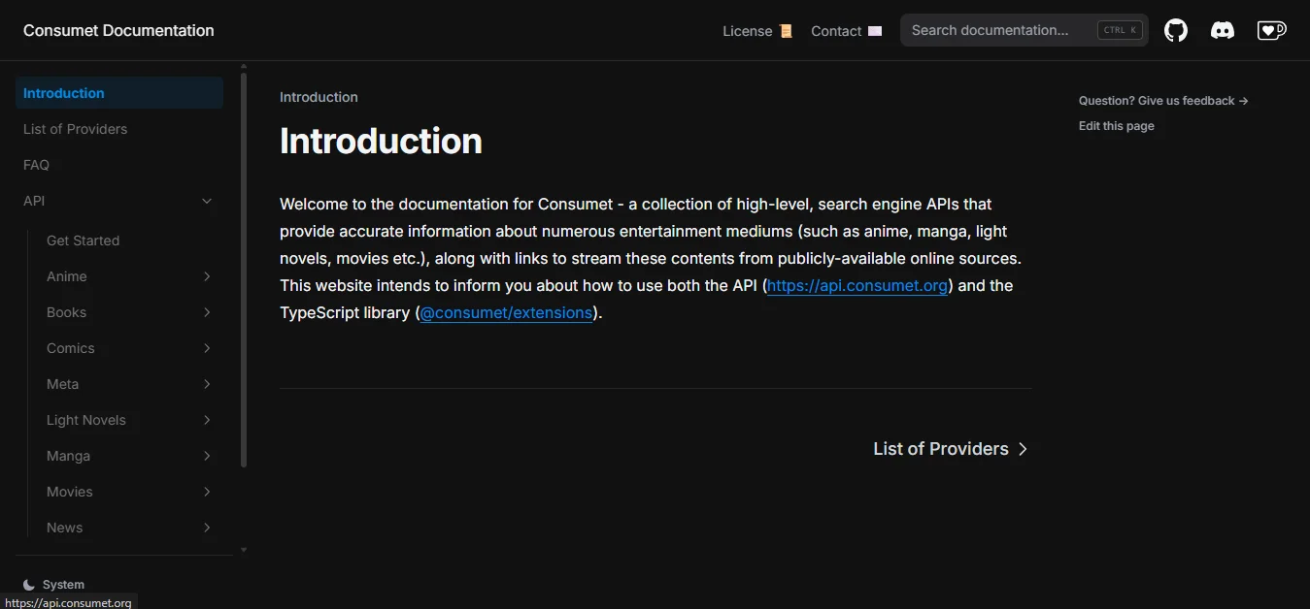The width and height of the screenshot is (1310, 609).
Task: Click the Ko-fi coffee cup icon
Action: coord(1270,30)
